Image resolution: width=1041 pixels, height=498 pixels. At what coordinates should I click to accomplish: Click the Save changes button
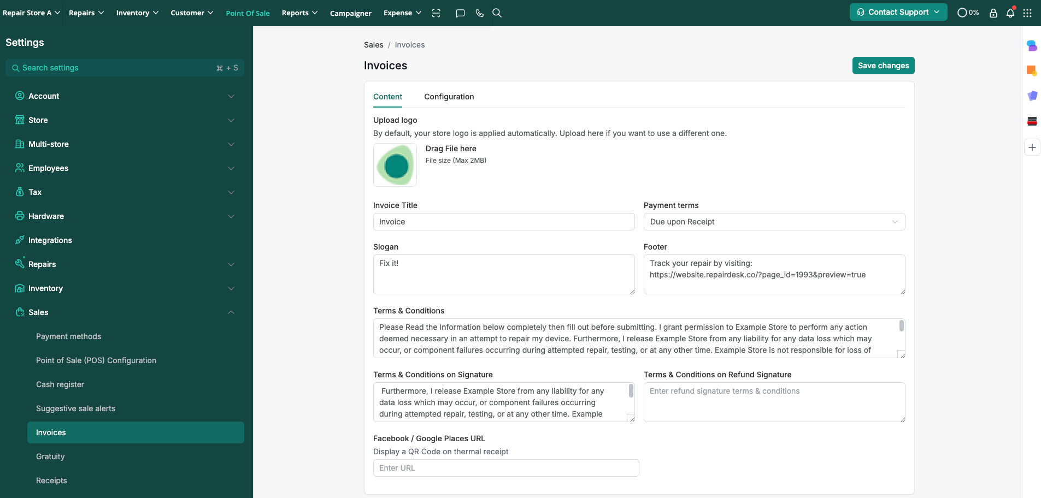(883, 66)
